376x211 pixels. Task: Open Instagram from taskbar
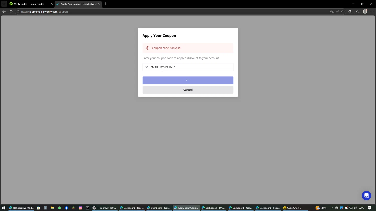pos(81,208)
